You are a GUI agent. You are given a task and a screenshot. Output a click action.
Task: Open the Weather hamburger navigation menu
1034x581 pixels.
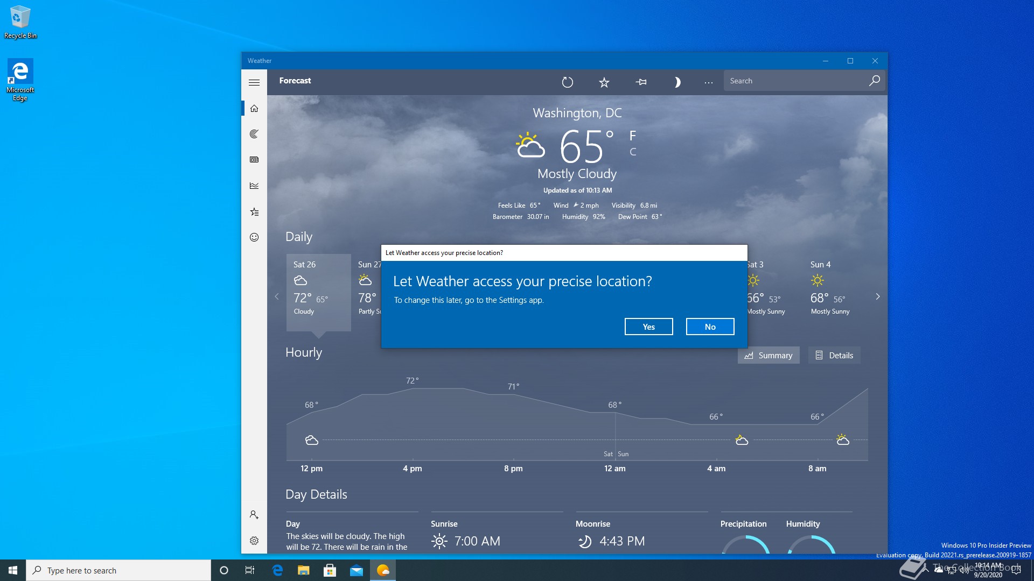click(x=254, y=82)
